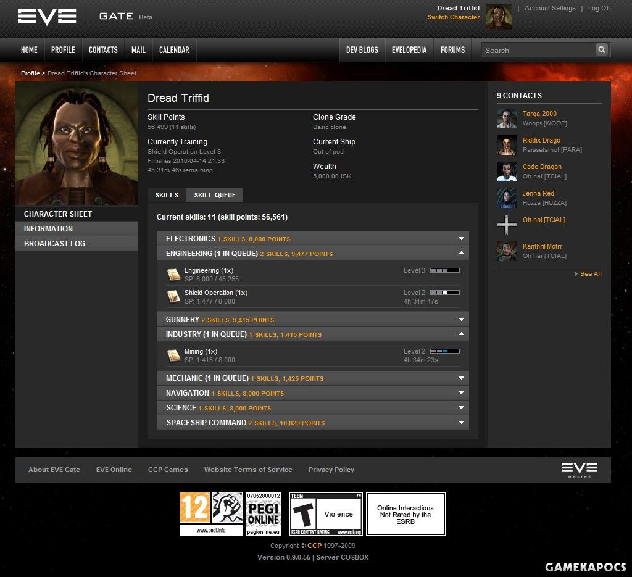Click the Shield Operation skill book icon
Image resolution: width=632 pixels, height=577 pixels.
click(173, 297)
